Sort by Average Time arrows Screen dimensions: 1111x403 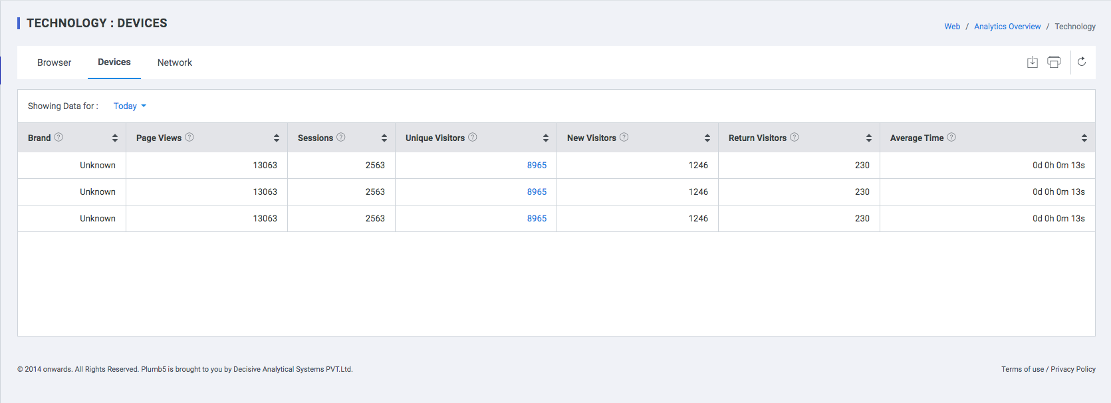pos(1084,138)
